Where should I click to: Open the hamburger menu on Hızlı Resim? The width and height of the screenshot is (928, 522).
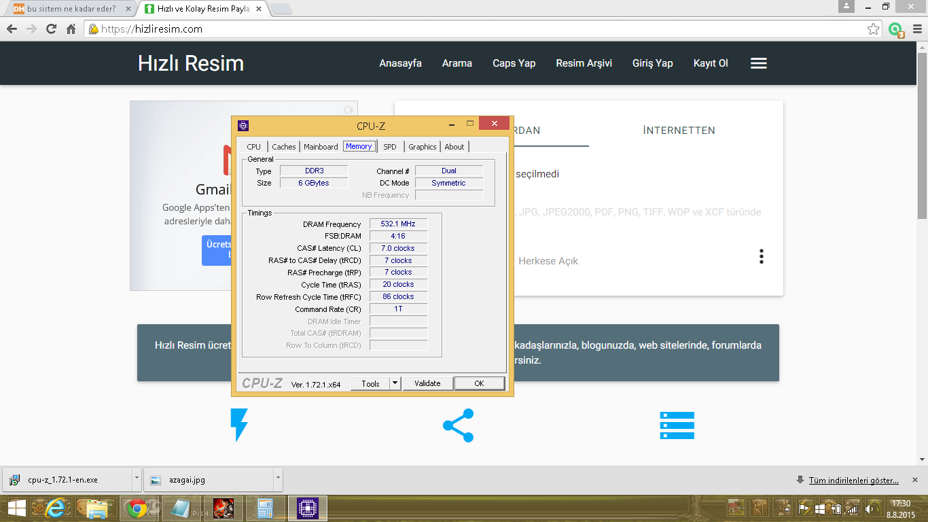758,63
